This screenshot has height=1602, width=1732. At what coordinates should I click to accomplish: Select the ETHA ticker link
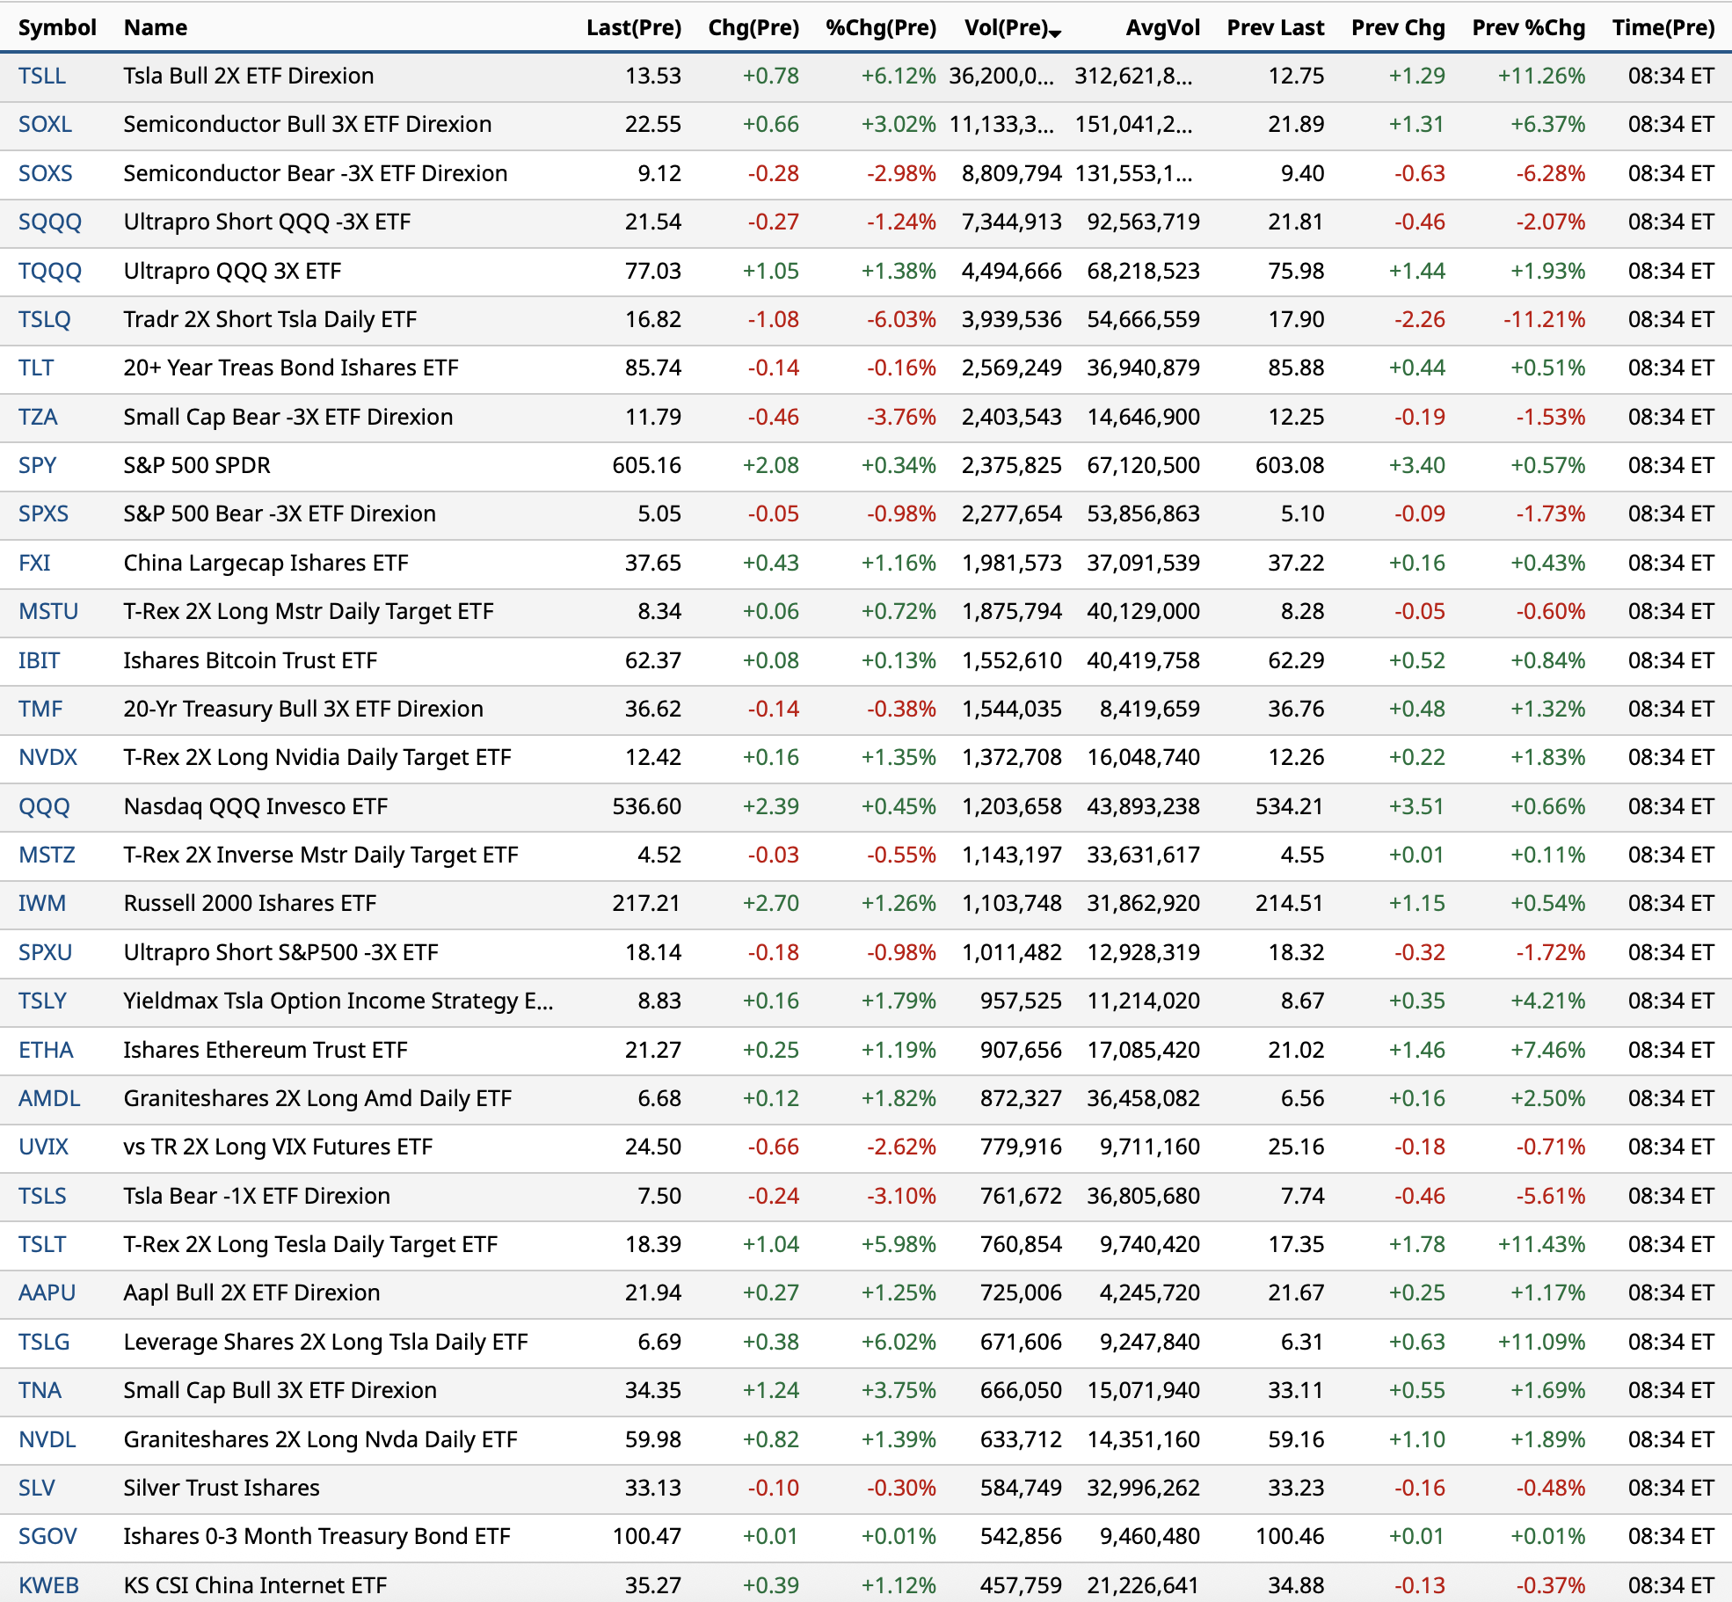pyautogui.click(x=46, y=1050)
